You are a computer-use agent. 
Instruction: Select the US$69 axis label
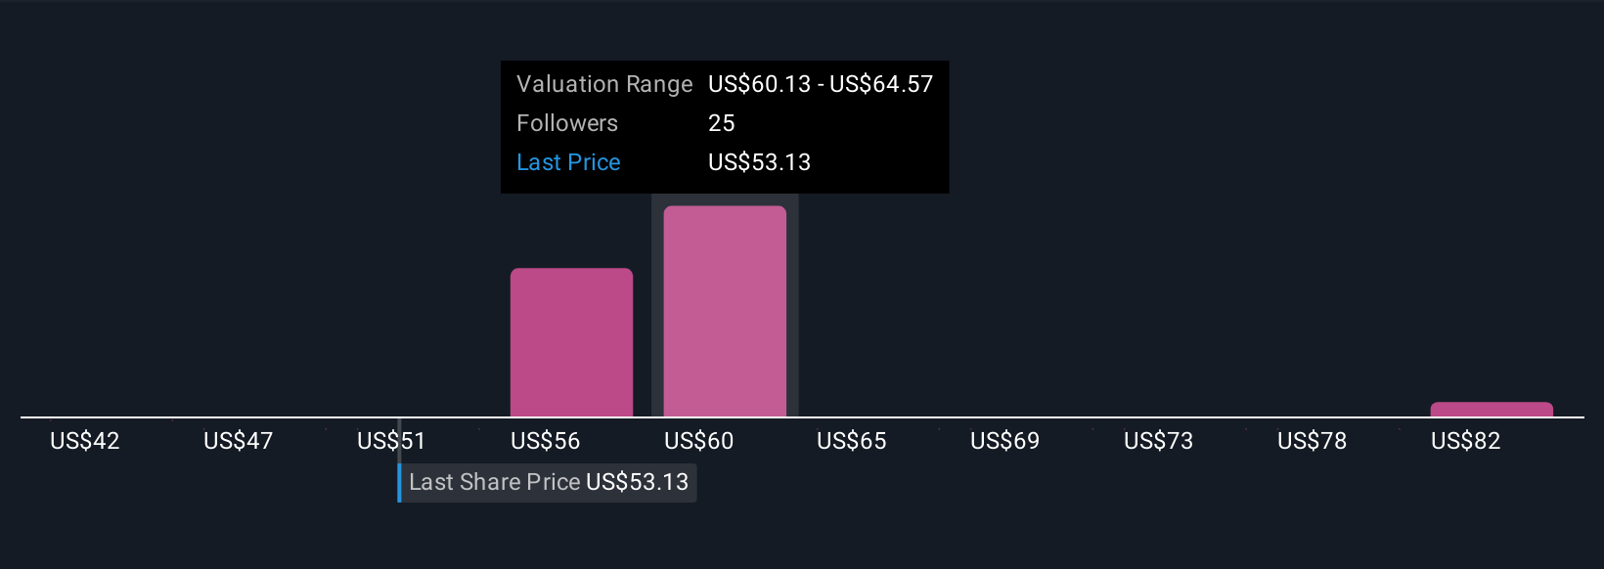[x=1004, y=441]
